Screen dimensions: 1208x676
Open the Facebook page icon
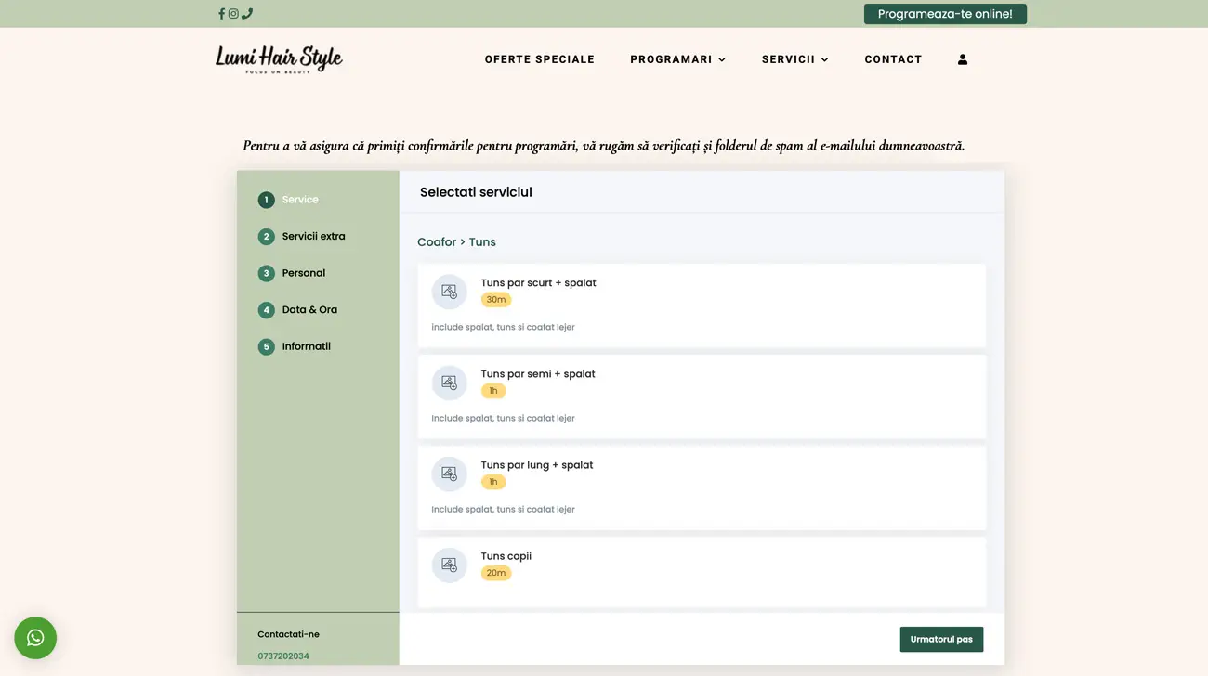coord(221,14)
